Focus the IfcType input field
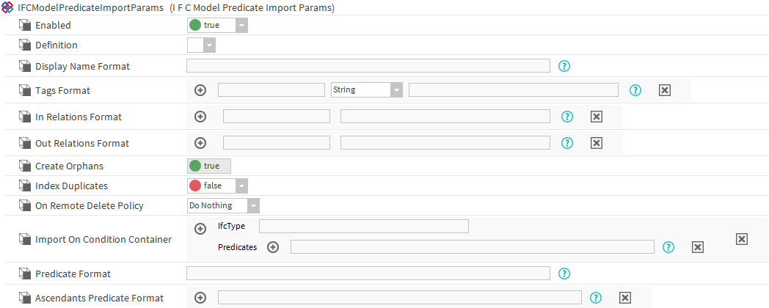769x308 pixels. click(363, 226)
